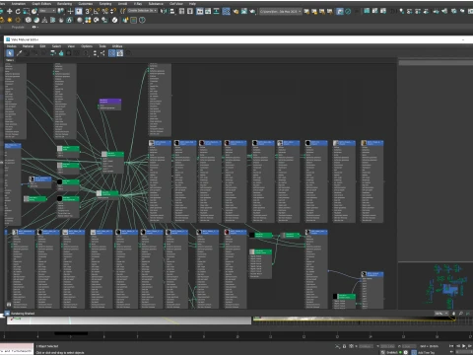Click Lay Out All vertical icon
This screenshot has width=473, height=355.
tap(95, 53)
